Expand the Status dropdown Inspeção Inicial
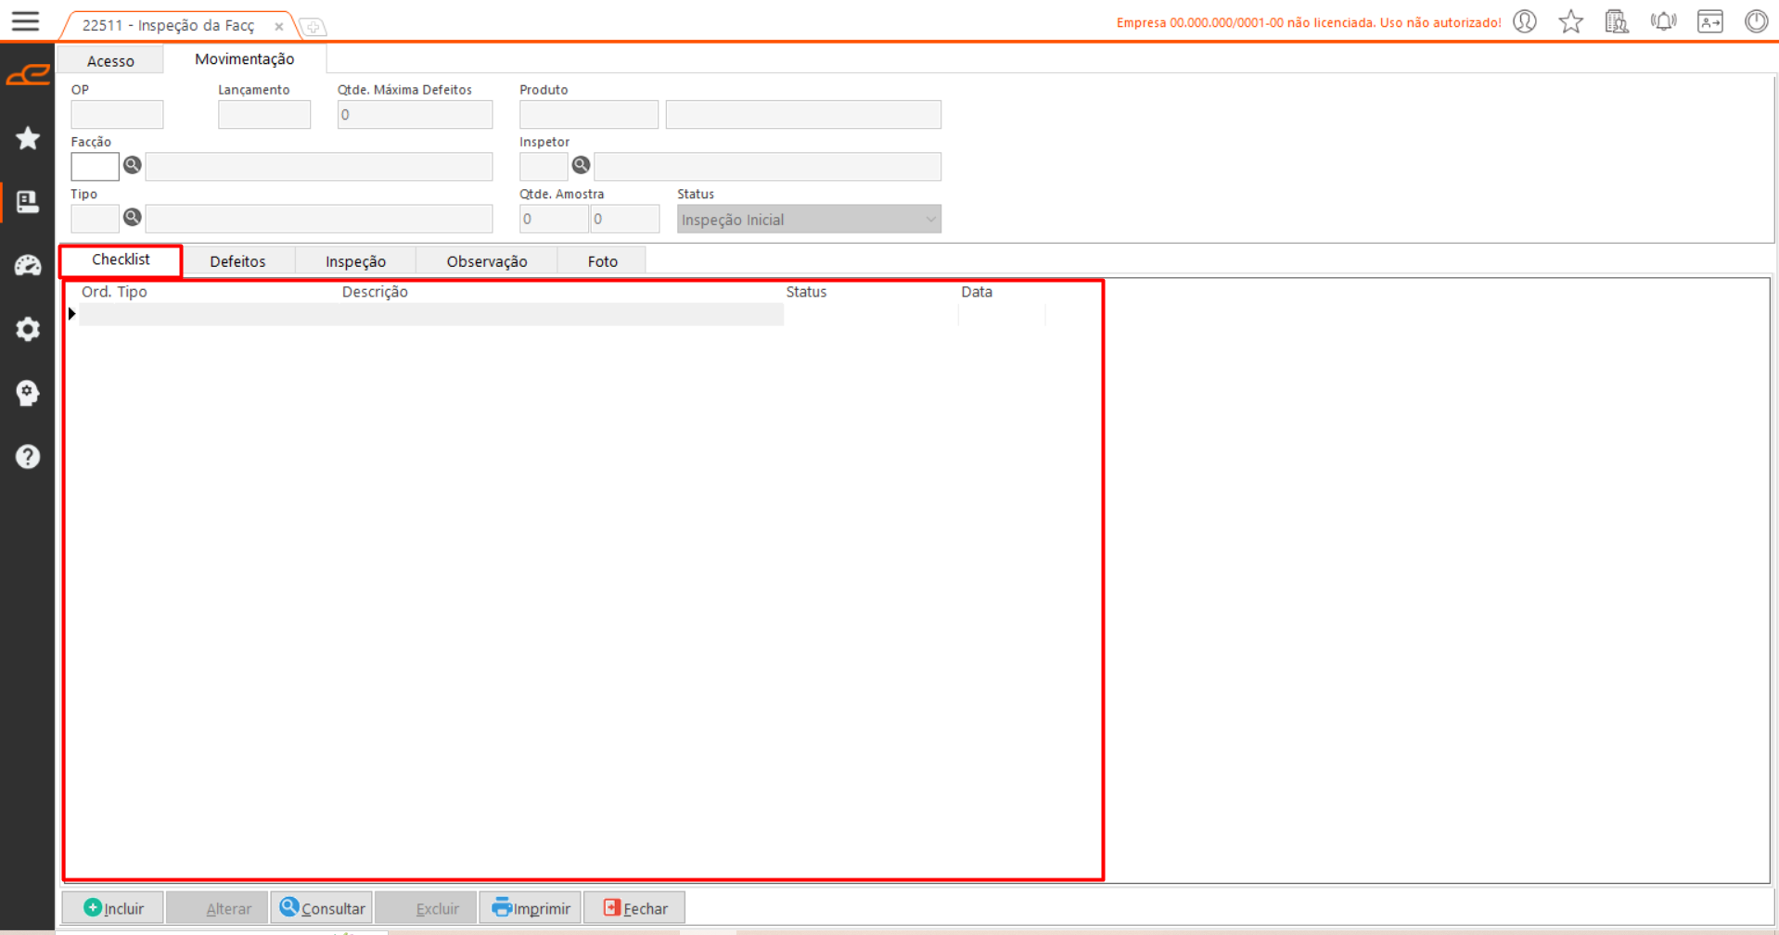1779x935 pixels. pos(929,220)
